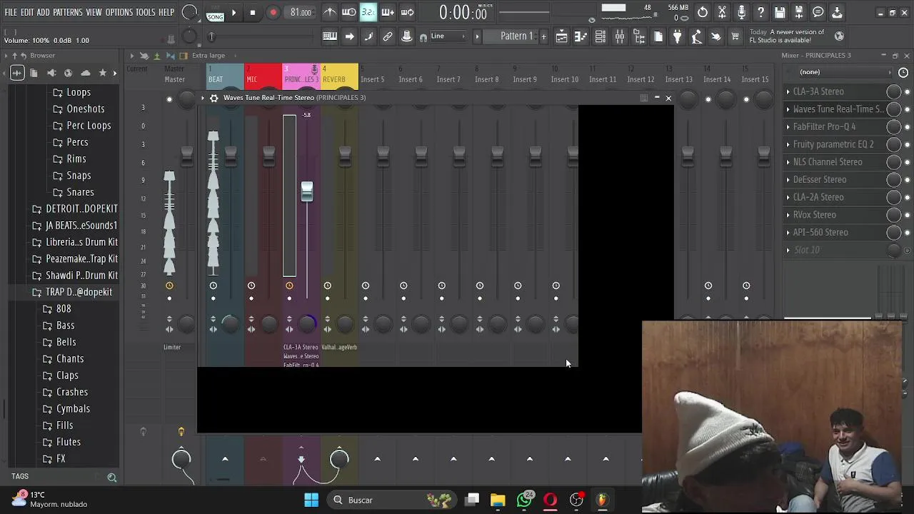Click the Master track volume fader

click(x=187, y=155)
